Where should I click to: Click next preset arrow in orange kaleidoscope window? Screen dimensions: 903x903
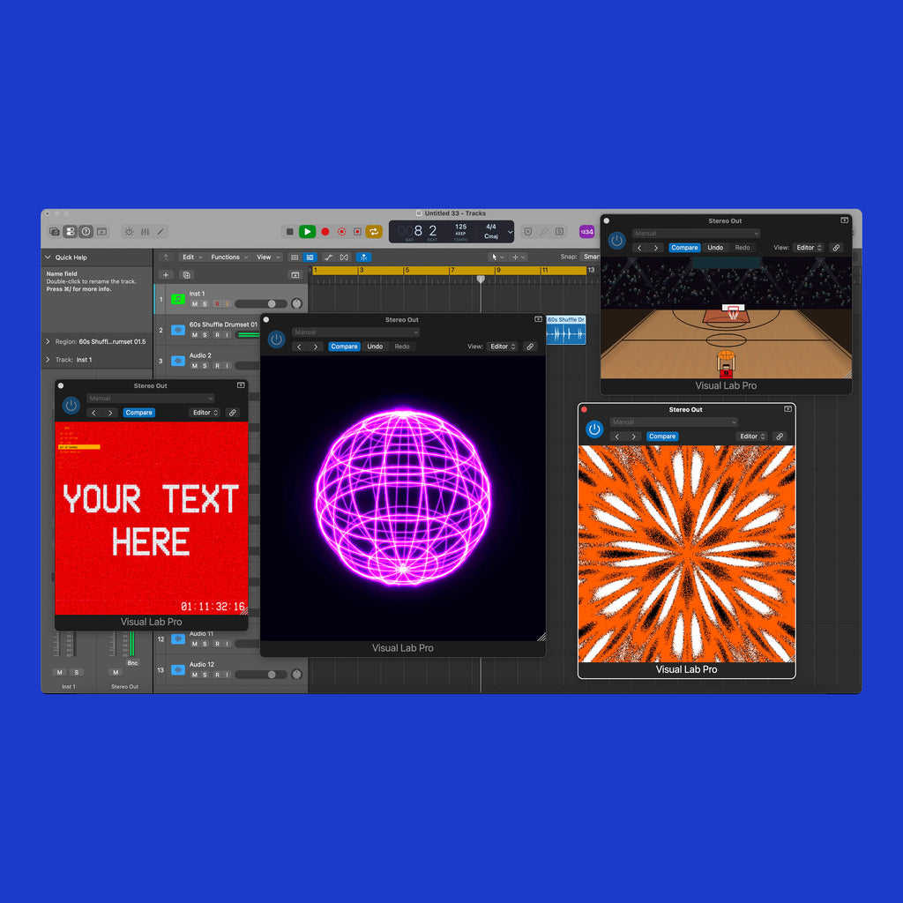633,437
